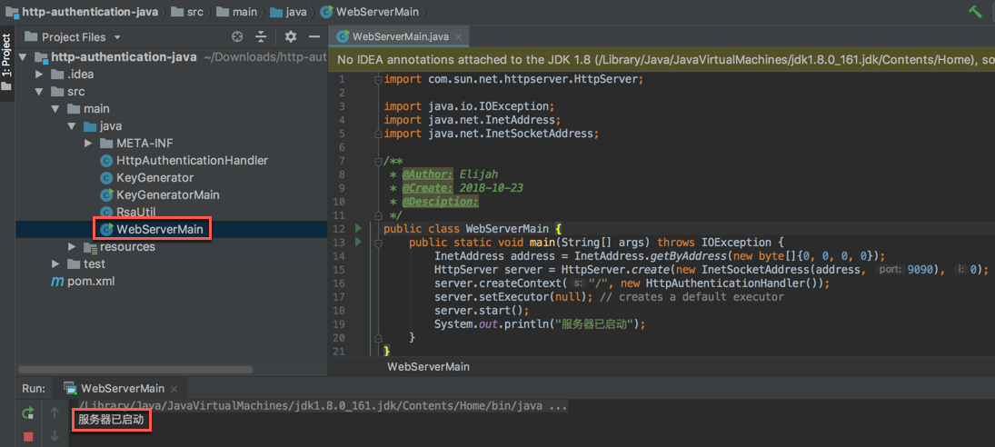Screen dimensions: 995x447
Task: Click the Build project hammer icon
Action: pos(975,12)
